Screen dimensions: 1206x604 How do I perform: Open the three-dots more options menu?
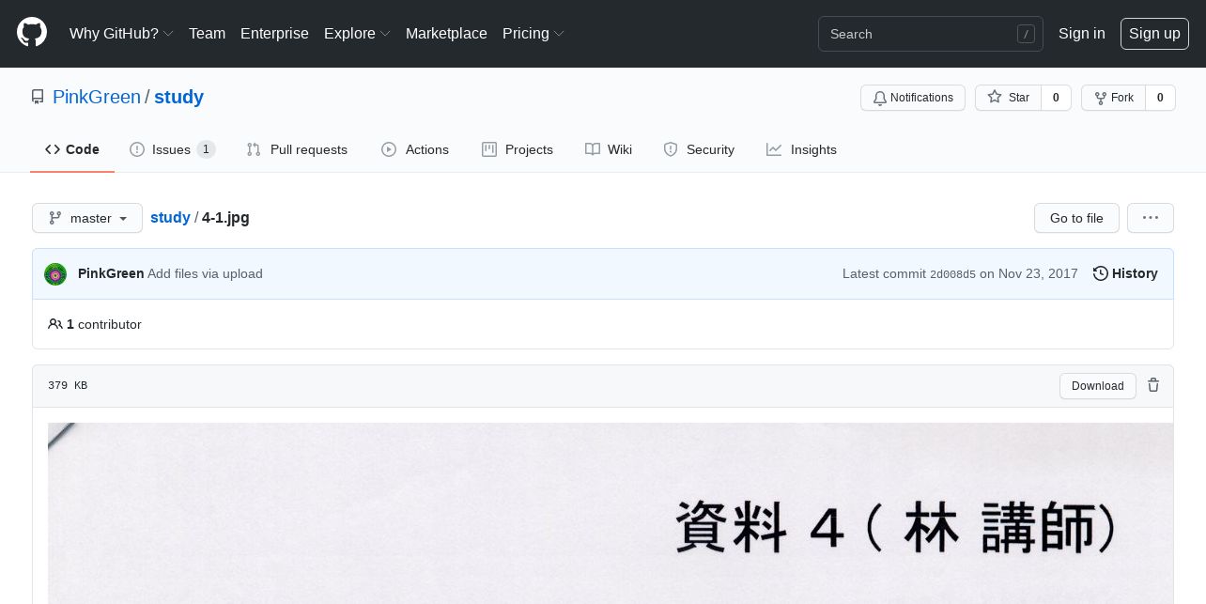pos(1151,218)
